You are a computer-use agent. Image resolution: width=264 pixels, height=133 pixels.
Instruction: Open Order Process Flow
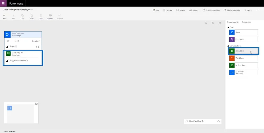(x=211, y=10)
